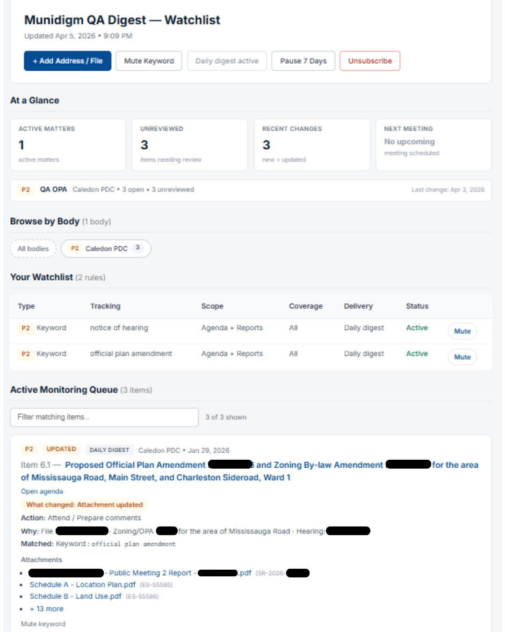
Task: Click the count badge showing 3 on Caledon PDC
Action: pyautogui.click(x=137, y=248)
